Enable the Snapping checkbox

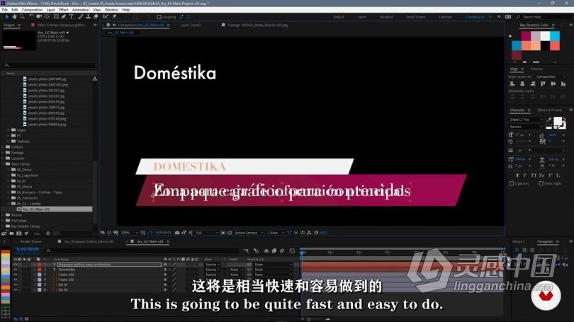point(159,17)
